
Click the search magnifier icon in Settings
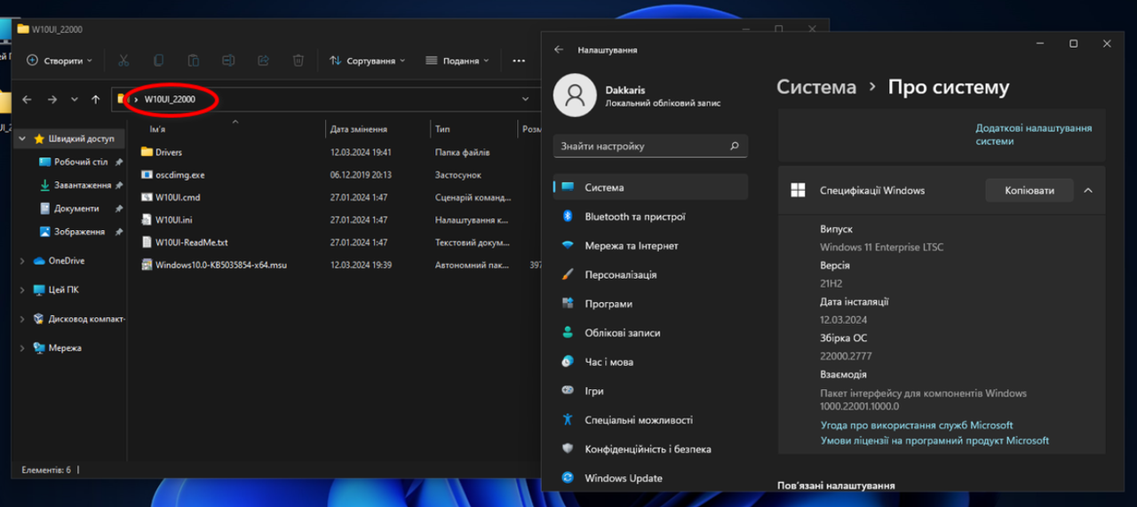735,146
